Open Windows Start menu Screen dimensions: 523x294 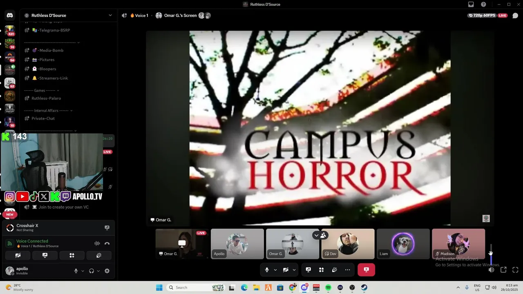[x=159, y=287]
